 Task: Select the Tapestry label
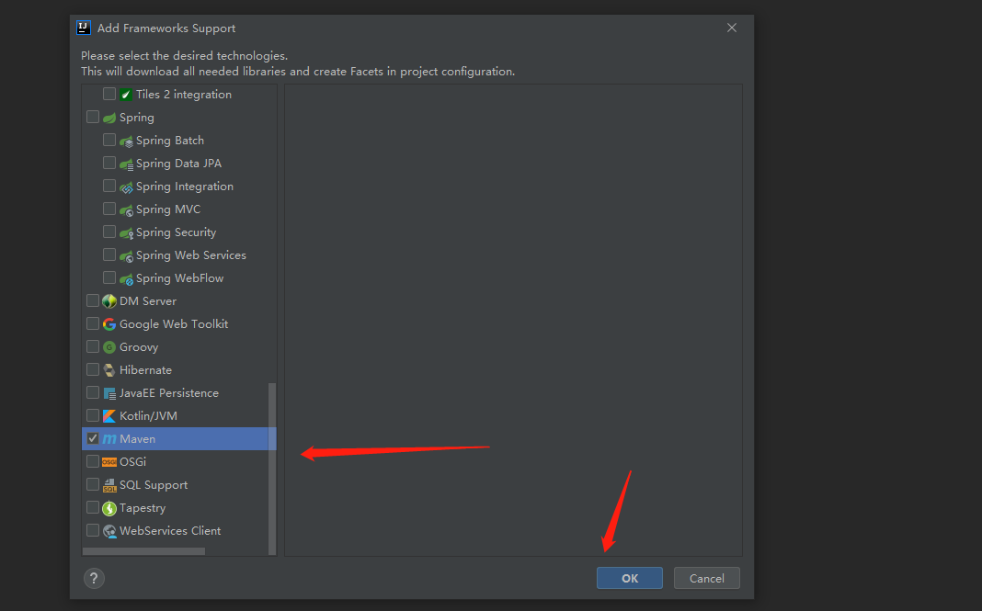pos(143,508)
